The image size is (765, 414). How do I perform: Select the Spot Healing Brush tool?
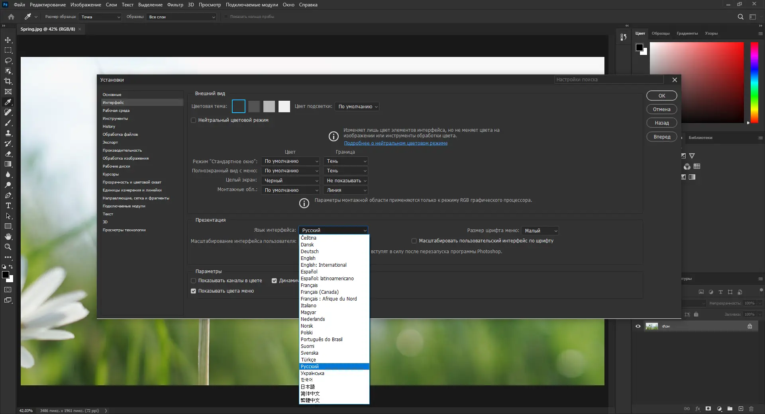[8, 112]
